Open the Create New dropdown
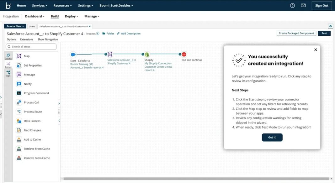Image resolution: width=335 pixels, height=183 pixels. tap(14, 26)
